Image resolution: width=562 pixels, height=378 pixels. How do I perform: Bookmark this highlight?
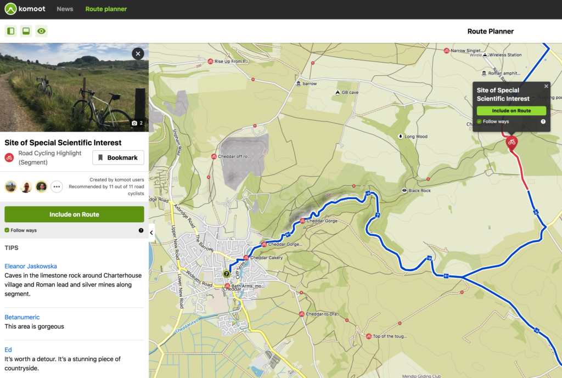coord(119,157)
